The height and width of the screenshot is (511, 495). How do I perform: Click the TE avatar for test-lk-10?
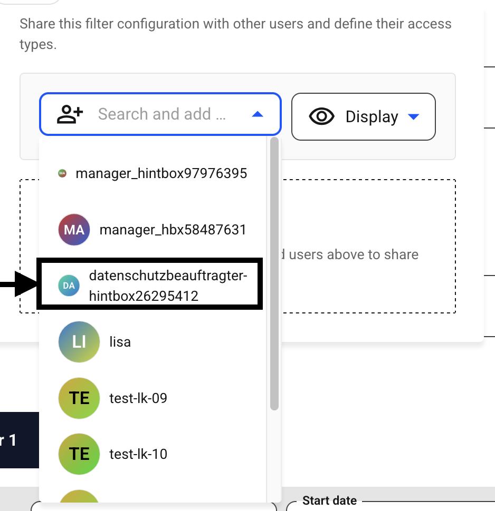pyautogui.click(x=79, y=454)
